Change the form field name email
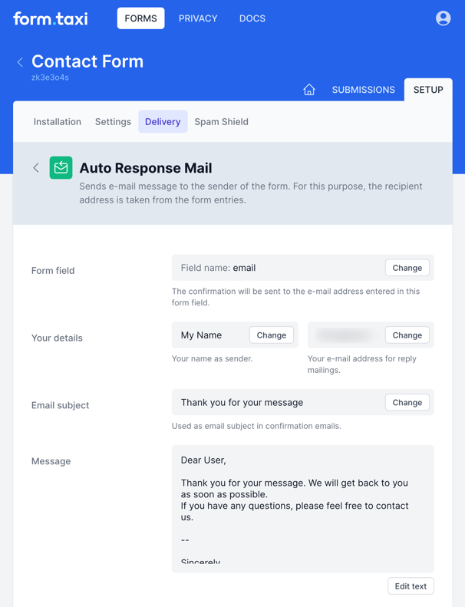The image size is (465, 607). (x=407, y=268)
